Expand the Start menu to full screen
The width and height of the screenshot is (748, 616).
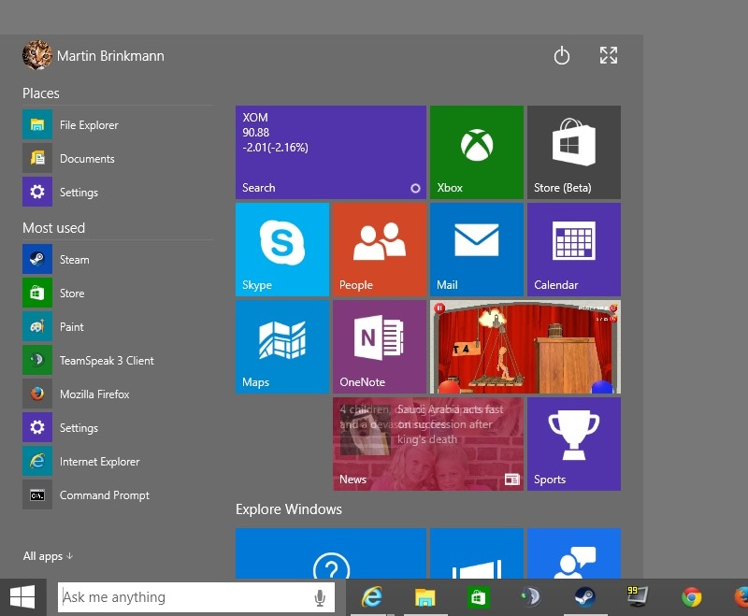click(609, 55)
